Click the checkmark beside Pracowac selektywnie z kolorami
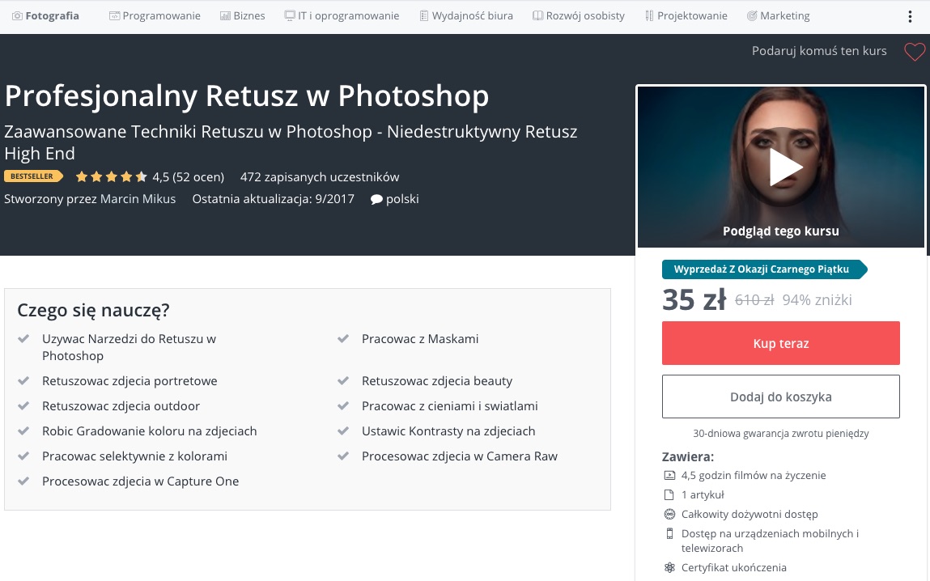 (x=23, y=456)
